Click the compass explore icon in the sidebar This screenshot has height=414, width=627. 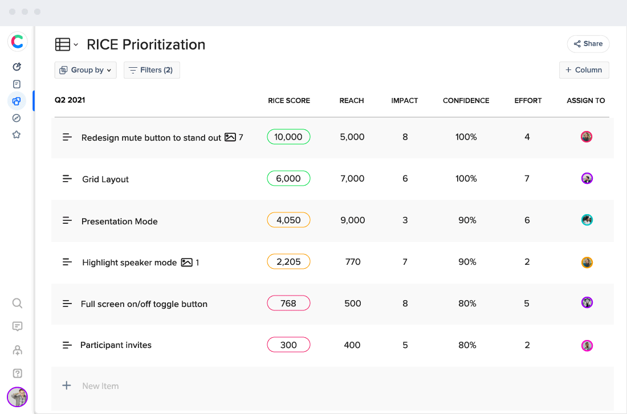pos(17,118)
